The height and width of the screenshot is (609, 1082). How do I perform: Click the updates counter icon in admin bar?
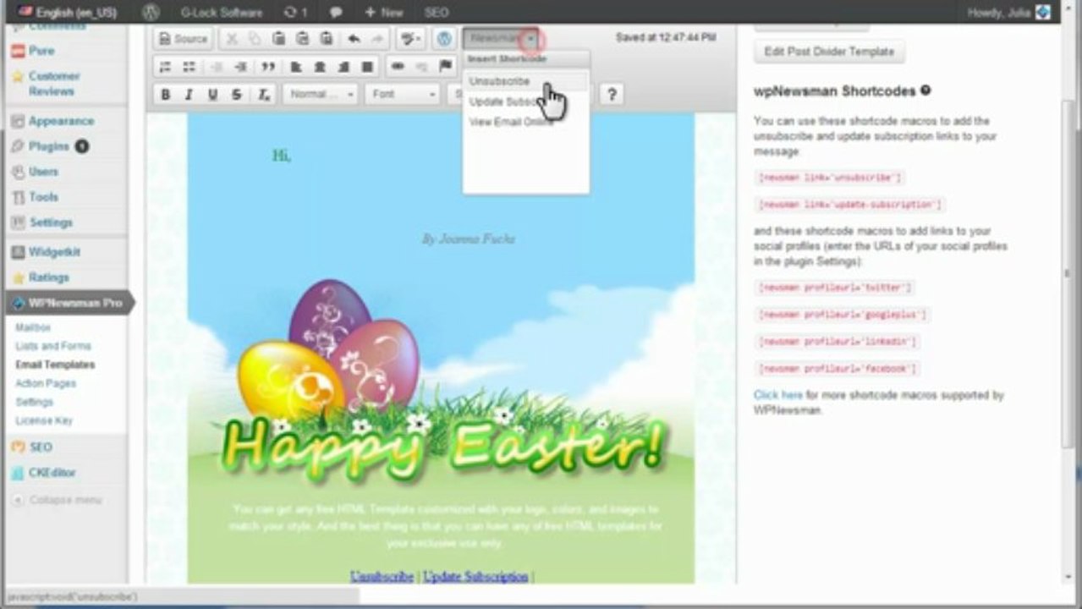pos(295,13)
